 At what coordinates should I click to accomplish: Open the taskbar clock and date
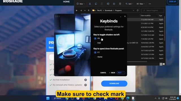coord(172,98)
